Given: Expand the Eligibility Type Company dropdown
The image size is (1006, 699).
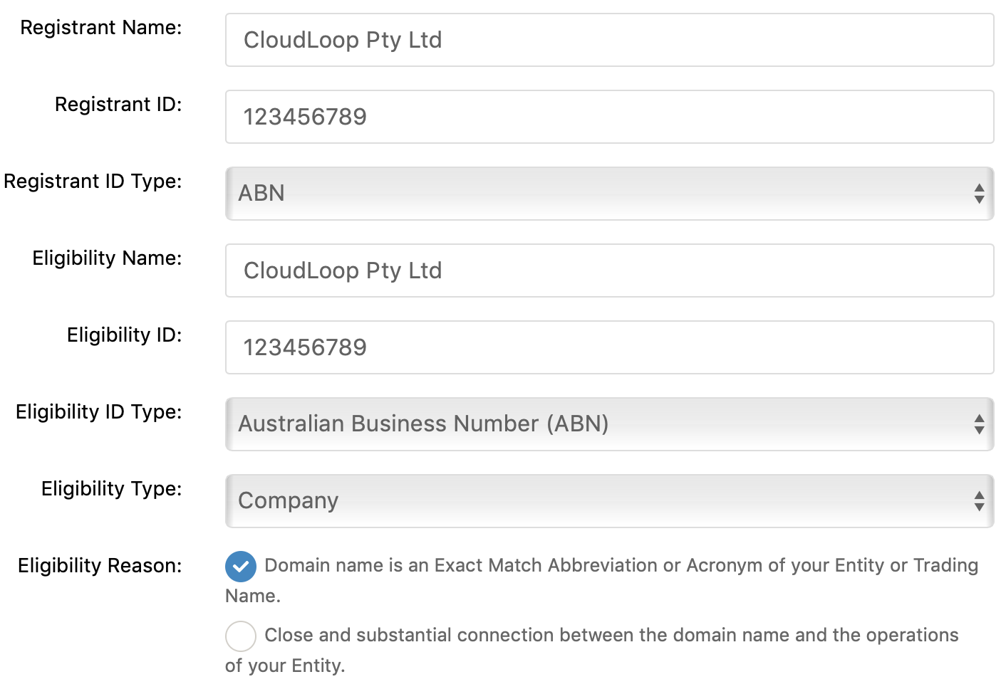Looking at the screenshot, I should point(609,501).
